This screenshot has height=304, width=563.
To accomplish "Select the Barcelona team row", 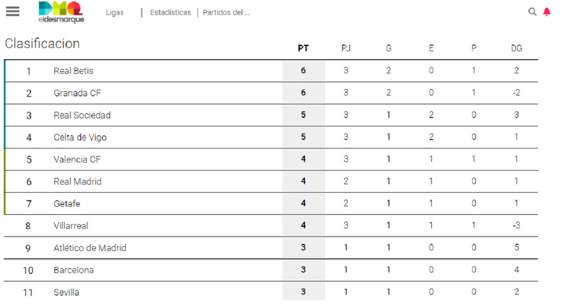I will [x=271, y=270].
